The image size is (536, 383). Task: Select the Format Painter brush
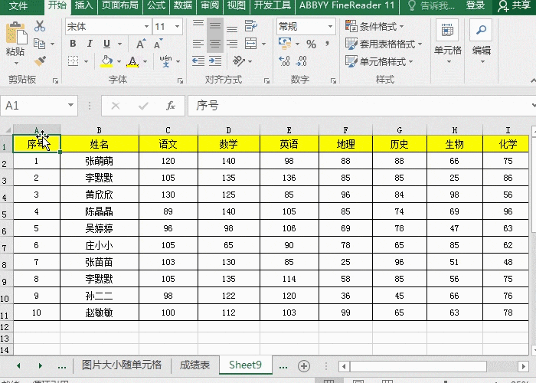(x=40, y=61)
